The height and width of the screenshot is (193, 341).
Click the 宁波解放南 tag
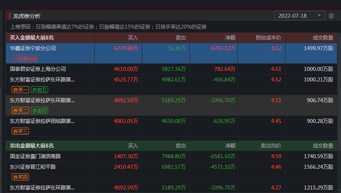tap(25, 59)
